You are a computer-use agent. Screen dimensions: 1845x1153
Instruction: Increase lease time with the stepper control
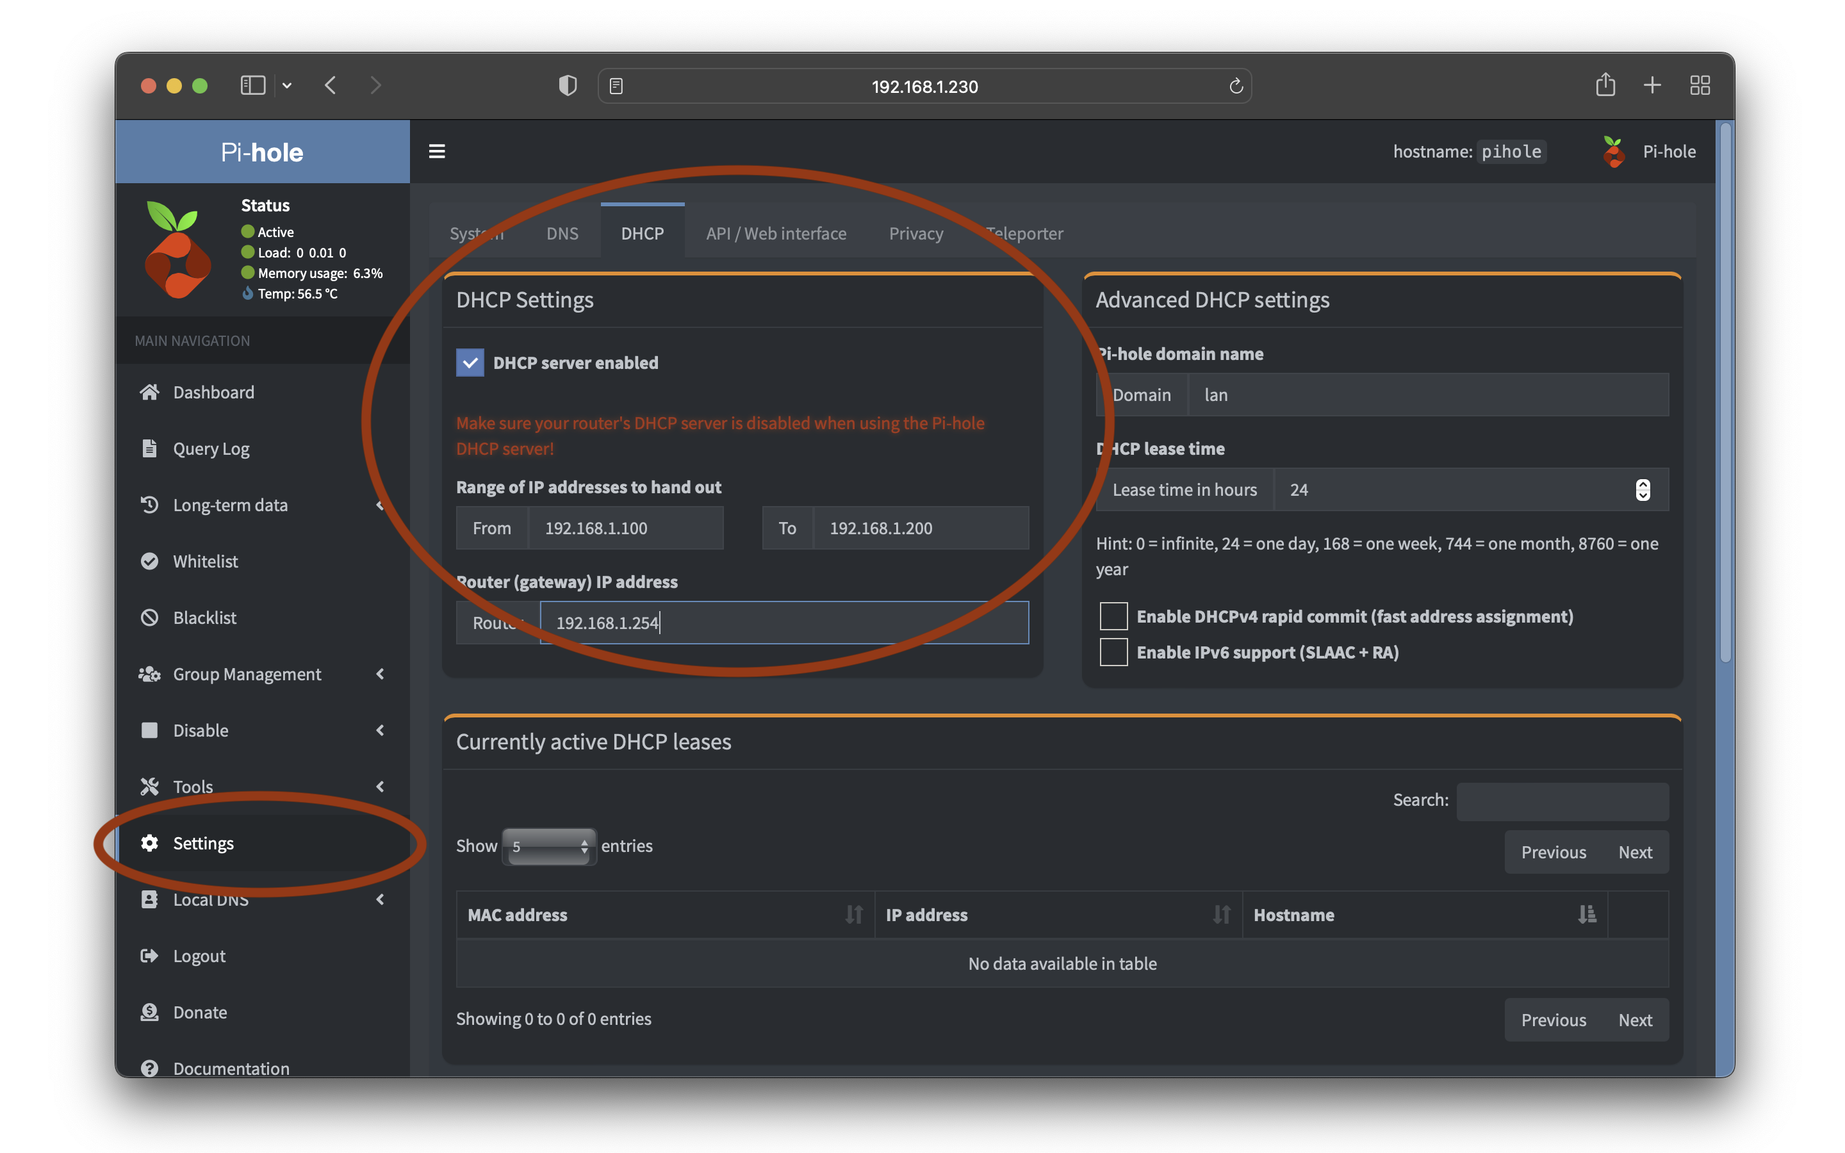point(1642,485)
